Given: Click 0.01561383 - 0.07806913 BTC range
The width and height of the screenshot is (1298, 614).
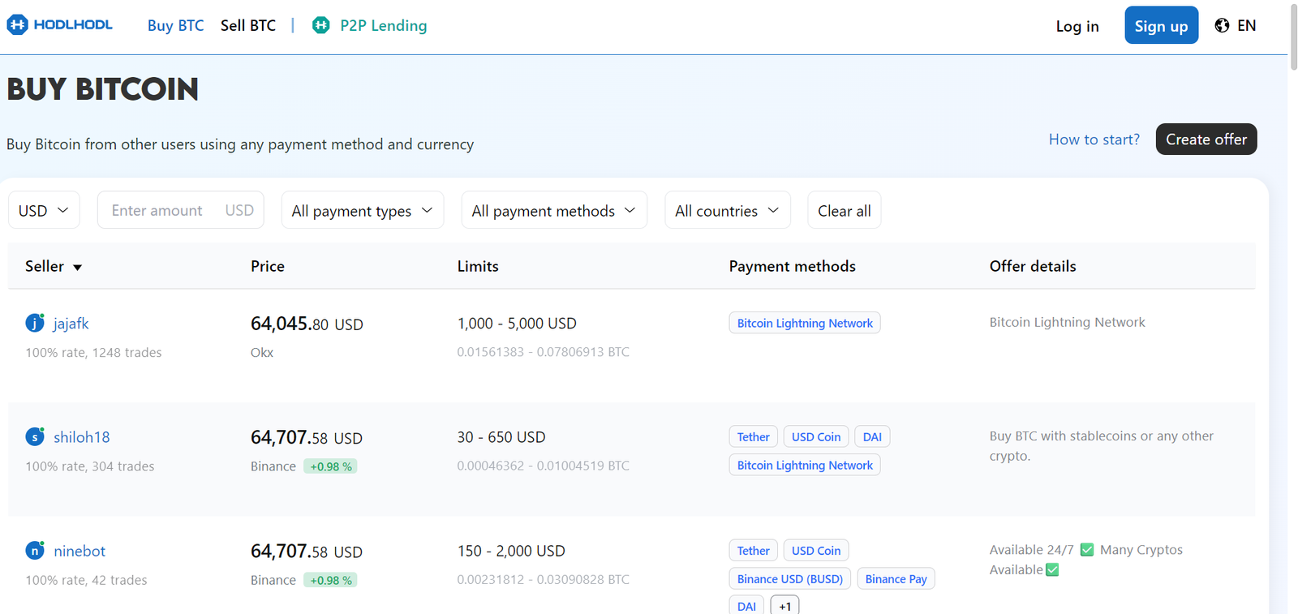Looking at the screenshot, I should tap(543, 352).
